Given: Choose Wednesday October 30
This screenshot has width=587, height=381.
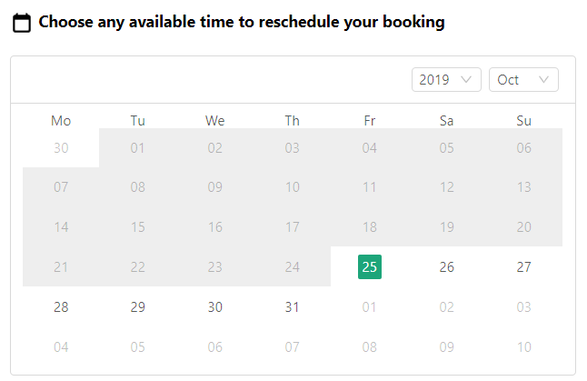Looking at the screenshot, I should click(215, 307).
